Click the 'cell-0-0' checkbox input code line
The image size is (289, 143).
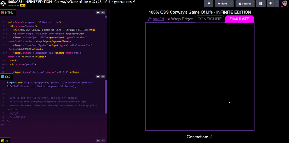tap(47, 72)
